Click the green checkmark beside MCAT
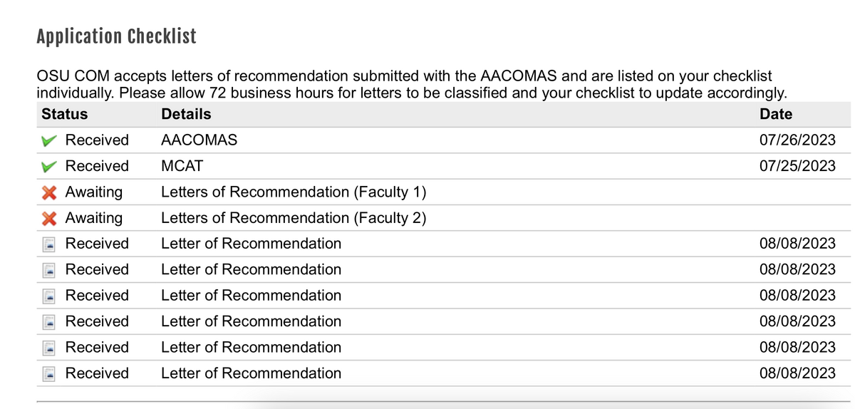This screenshot has width=855, height=409. pyautogui.click(x=49, y=166)
